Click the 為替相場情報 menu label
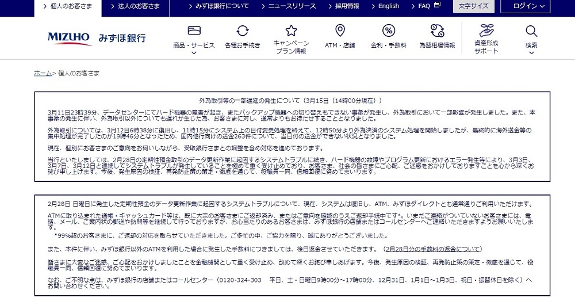This screenshot has height=305, width=575. (x=437, y=45)
